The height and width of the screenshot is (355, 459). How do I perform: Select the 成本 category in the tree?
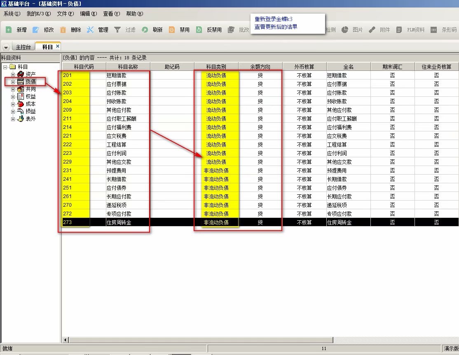click(x=30, y=104)
